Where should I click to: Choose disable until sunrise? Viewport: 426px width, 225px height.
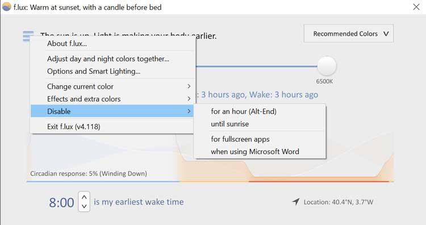260,124
